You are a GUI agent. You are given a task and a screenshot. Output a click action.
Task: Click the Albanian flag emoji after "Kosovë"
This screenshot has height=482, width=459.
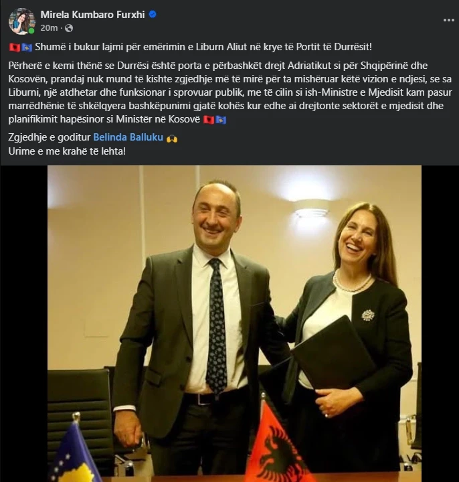pos(209,120)
